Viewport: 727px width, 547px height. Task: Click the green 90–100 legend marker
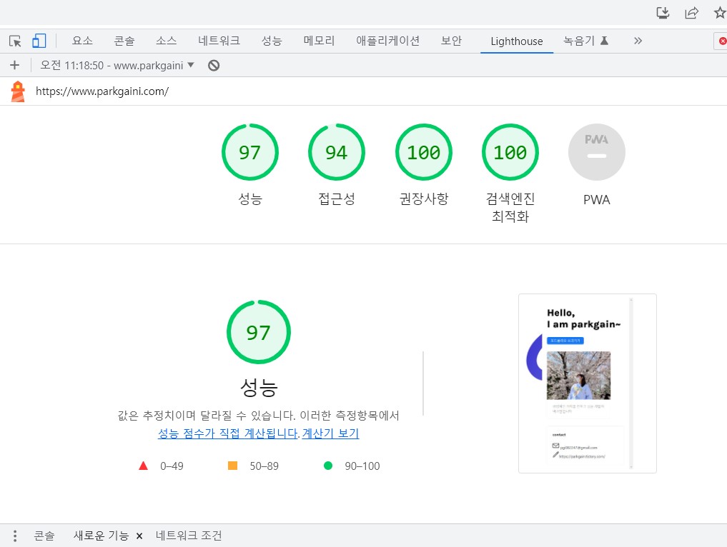tap(327, 465)
